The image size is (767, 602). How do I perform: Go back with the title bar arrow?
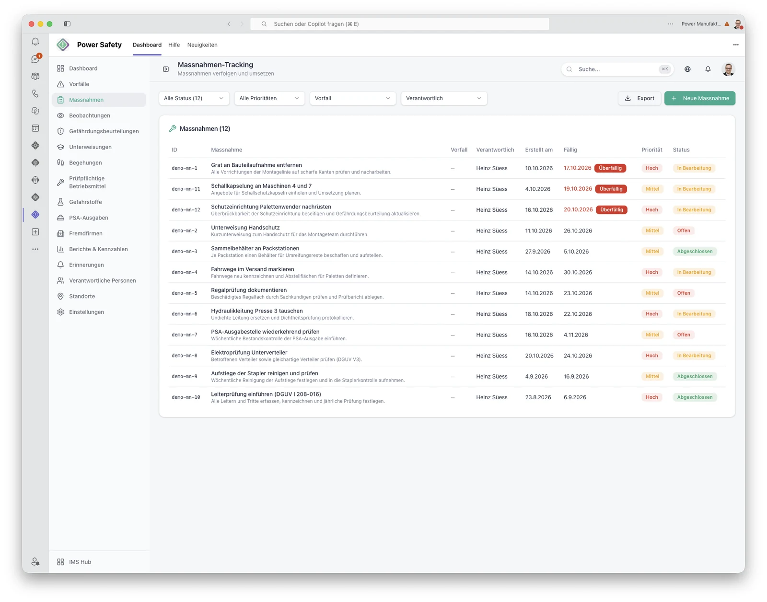point(229,24)
